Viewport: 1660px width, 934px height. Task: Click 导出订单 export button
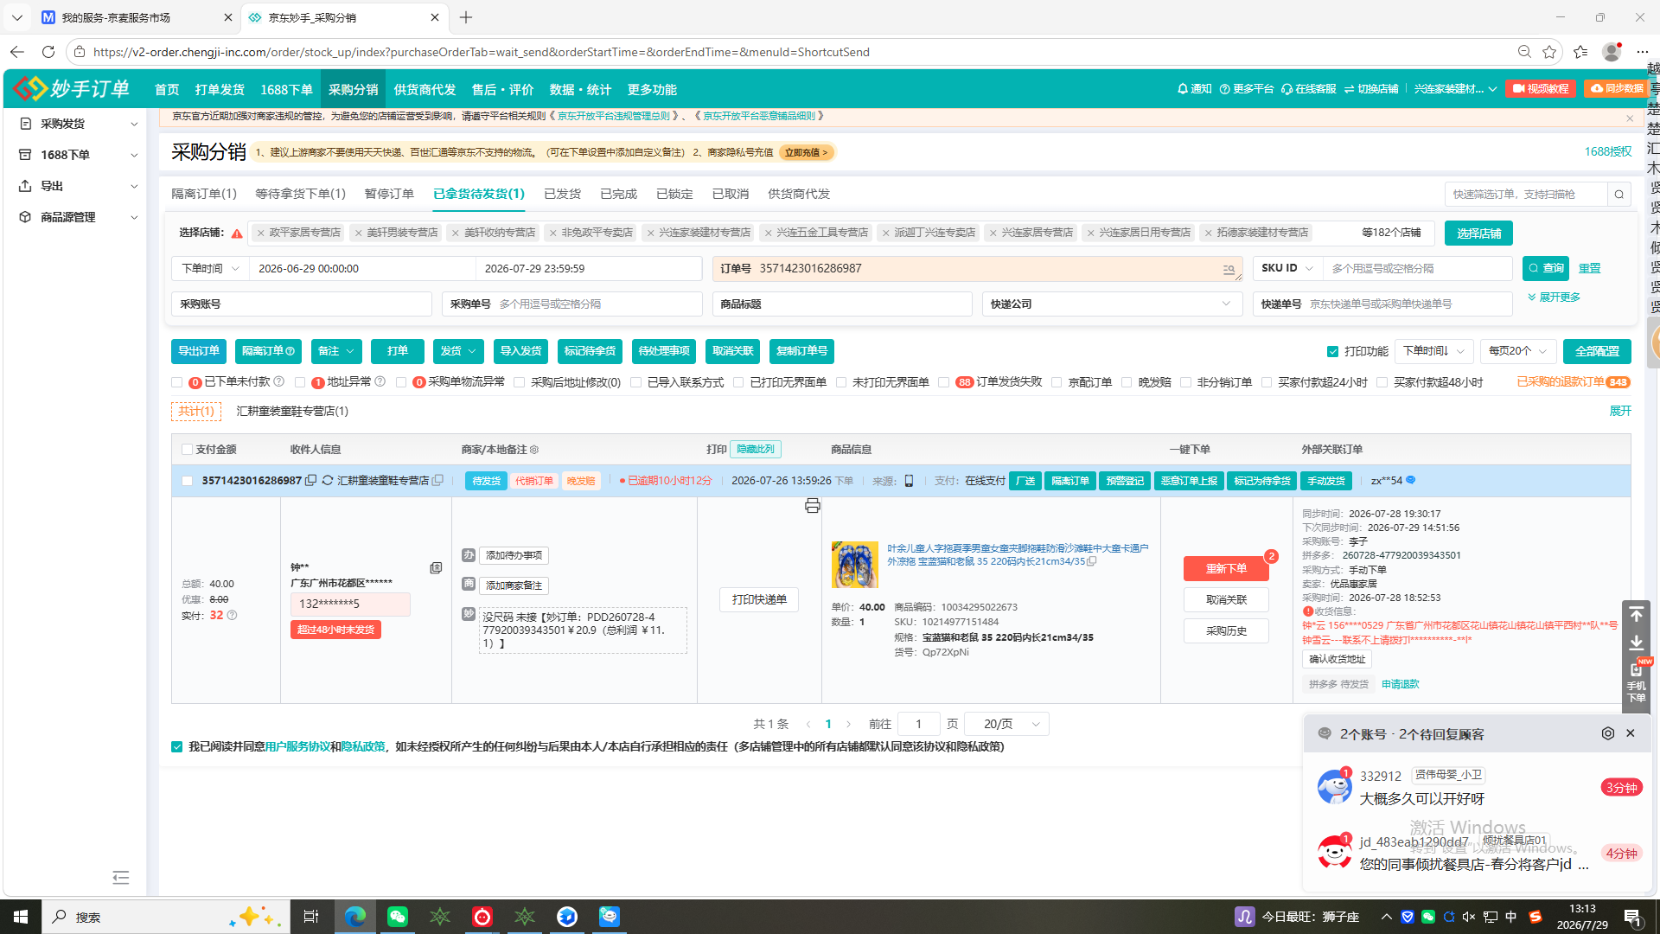point(199,351)
